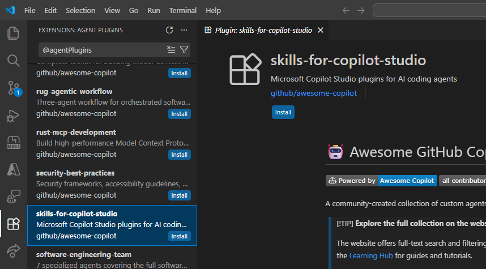Open the Selection menu
Screen dimensions: 486x269
pyautogui.click(x=80, y=11)
